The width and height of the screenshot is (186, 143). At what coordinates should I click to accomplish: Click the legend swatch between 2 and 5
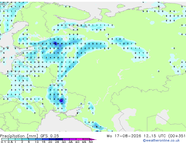point(25,139)
